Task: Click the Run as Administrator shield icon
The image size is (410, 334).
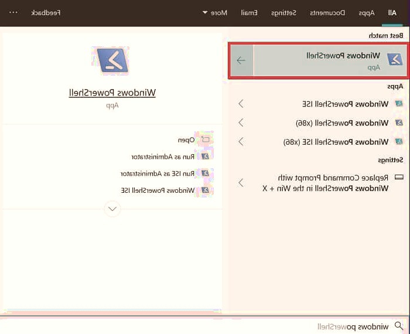Action: pyautogui.click(x=205, y=157)
